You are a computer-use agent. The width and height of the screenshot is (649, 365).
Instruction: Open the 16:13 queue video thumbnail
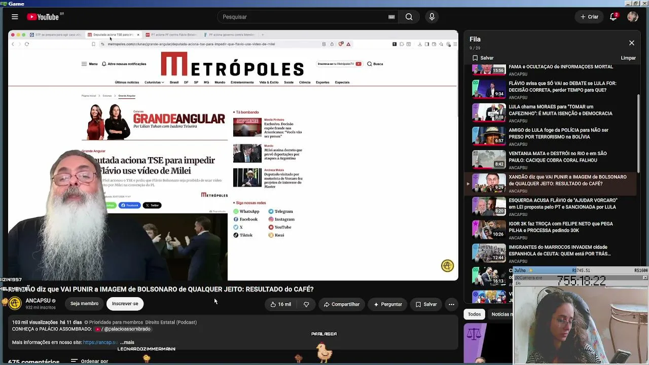489,276
